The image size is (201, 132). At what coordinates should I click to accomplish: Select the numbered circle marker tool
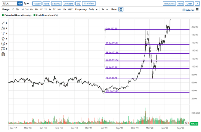[x=3, y=44]
